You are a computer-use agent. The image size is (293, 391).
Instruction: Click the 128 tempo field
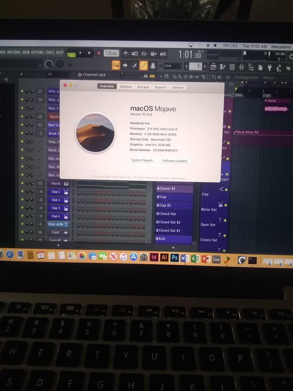(111, 53)
